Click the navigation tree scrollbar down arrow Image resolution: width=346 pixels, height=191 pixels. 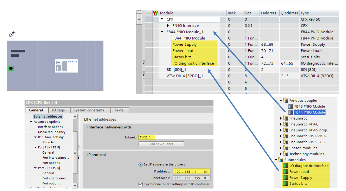75,185
